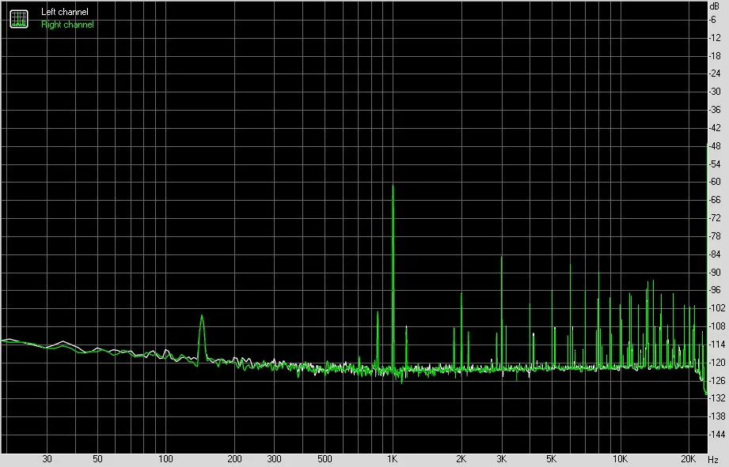This screenshot has width=729, height=467.
Task: Click the '-144' dB scale label
Action: click(716, 435)
